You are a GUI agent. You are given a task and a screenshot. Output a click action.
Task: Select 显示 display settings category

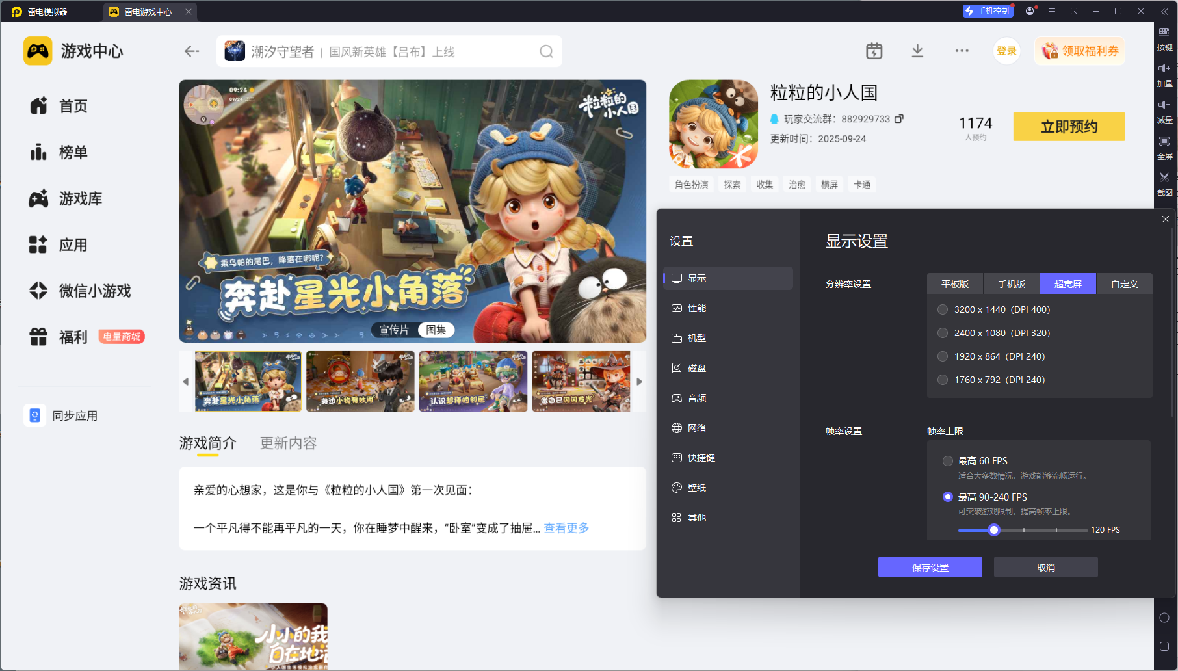tap(728, 278)
